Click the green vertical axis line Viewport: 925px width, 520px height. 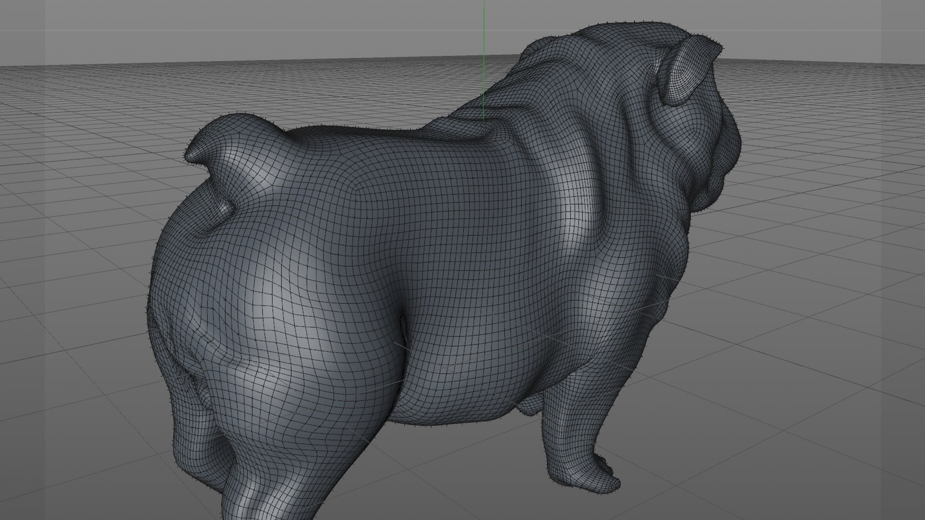pos(484,48)
